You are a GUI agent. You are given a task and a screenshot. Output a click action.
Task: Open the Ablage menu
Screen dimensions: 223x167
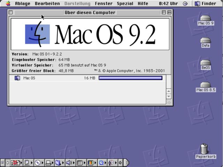[x=23, y=3]
